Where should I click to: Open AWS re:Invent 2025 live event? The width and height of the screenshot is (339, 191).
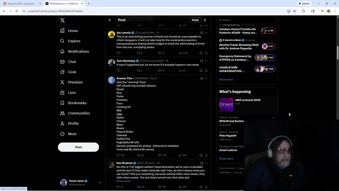click(247, 105)
